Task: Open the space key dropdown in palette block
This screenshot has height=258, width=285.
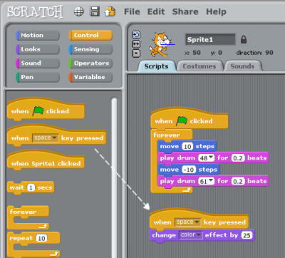Action: [45, 138]
